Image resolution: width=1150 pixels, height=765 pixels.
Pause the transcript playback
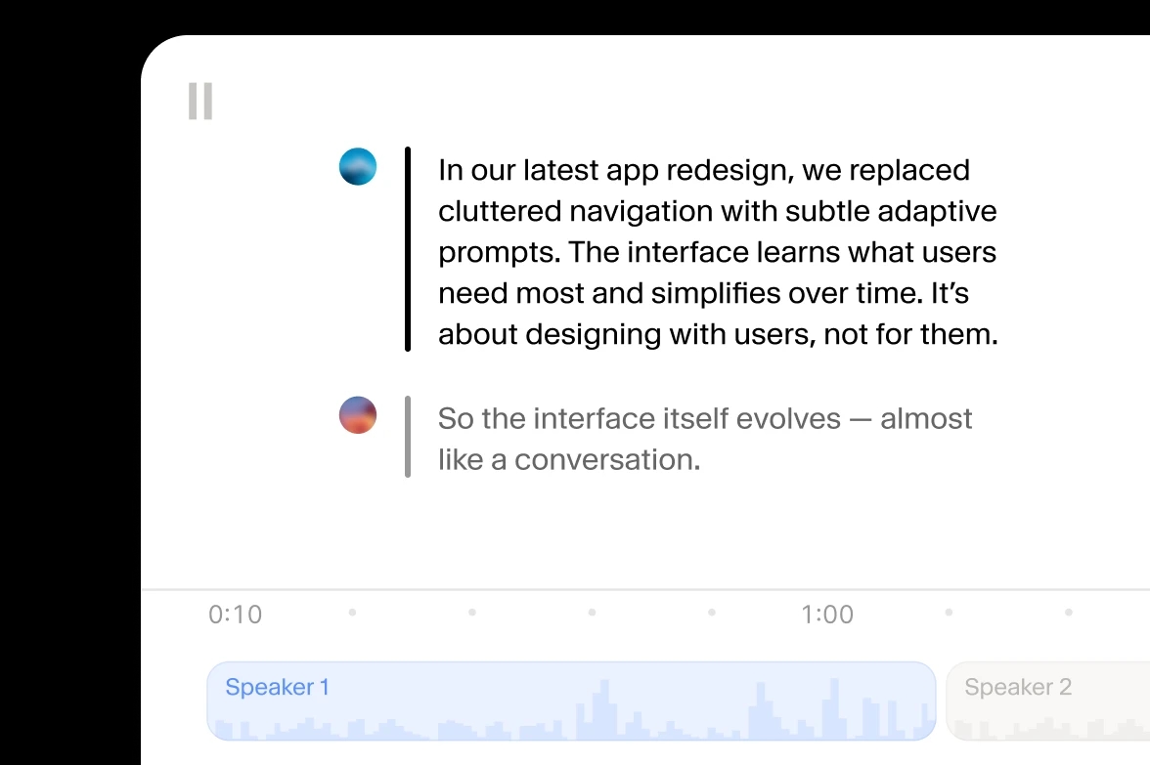[200, 102]
